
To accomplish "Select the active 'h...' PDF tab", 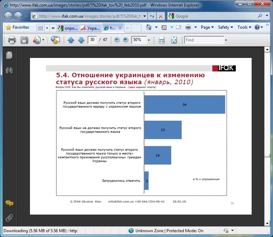I will click(110, 28).
